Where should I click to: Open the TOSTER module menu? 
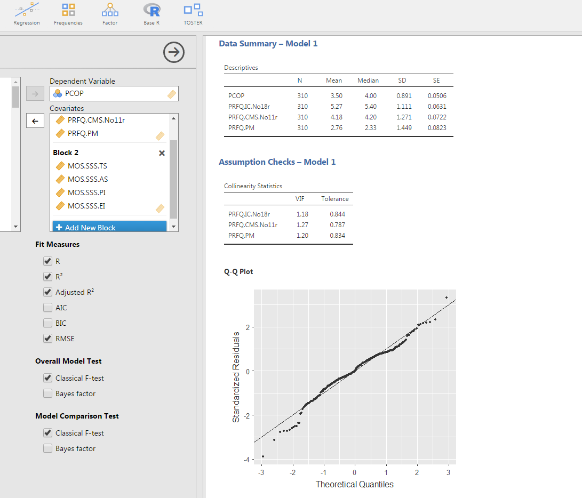point(193,14)
